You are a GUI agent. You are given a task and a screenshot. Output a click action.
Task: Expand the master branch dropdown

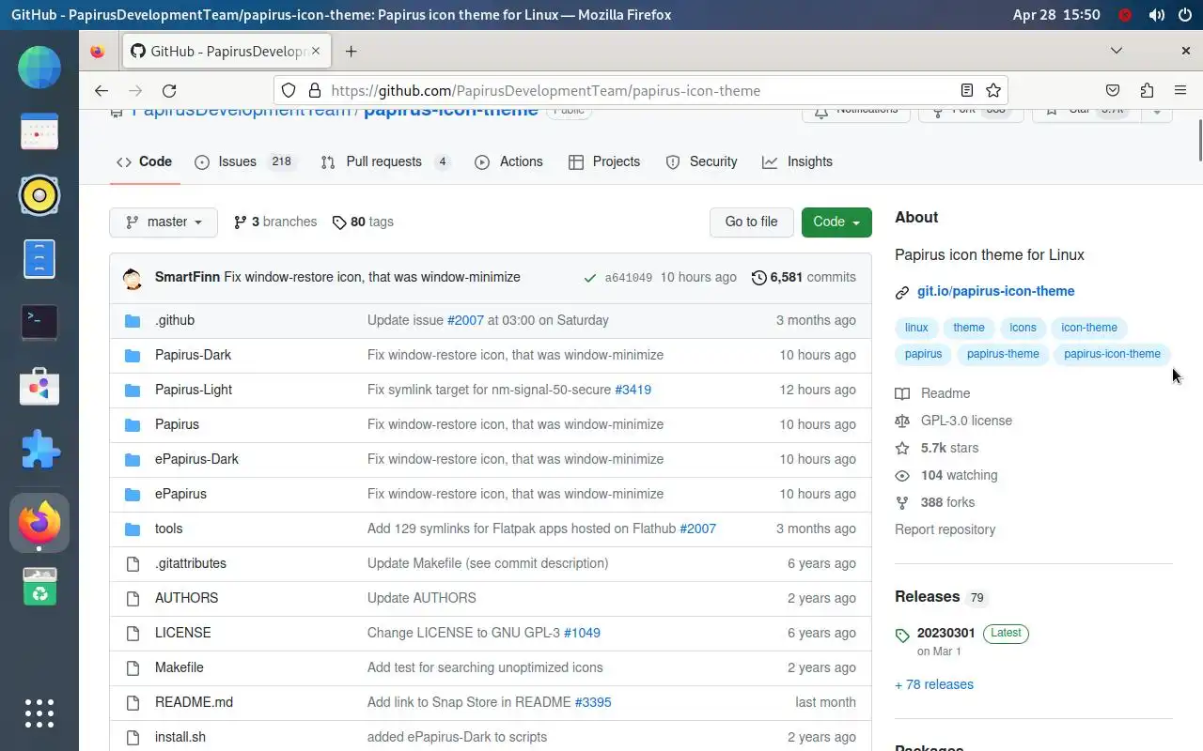[x=164, y=222]
